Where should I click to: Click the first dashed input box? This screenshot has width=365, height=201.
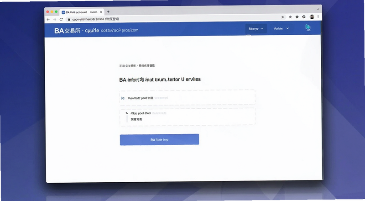click(188, 97)
